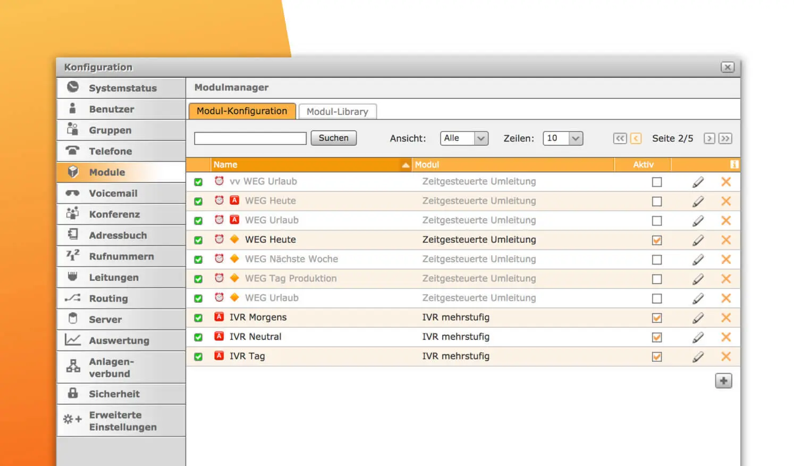Disable Aktiv checkbox for IVR Tag
Viewport: 794px width, 466px height.
click(657, 357)
